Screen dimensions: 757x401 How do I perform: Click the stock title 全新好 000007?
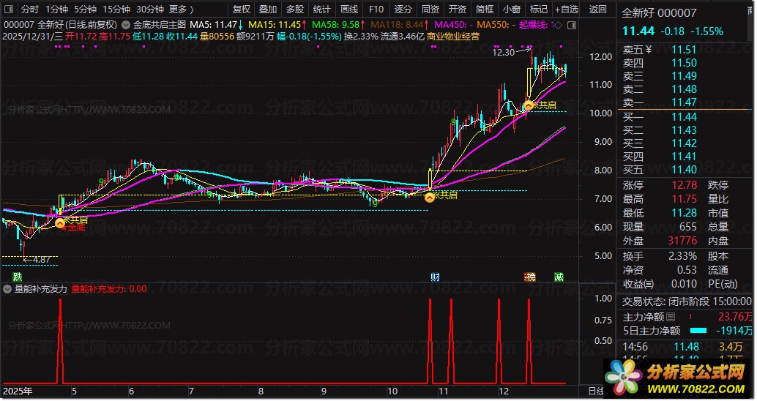coord(659,13)
